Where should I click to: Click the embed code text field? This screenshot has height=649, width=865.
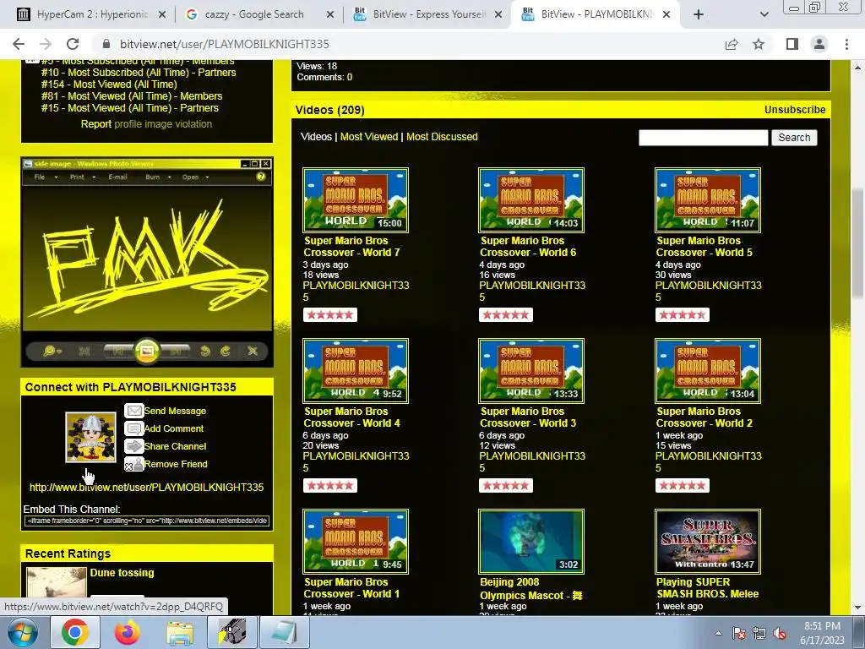tap(147, 521)
